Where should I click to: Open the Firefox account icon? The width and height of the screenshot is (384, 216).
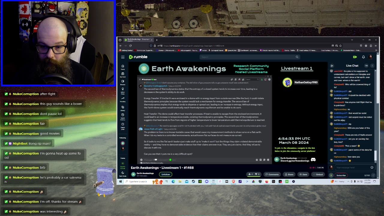click(366, 46)
